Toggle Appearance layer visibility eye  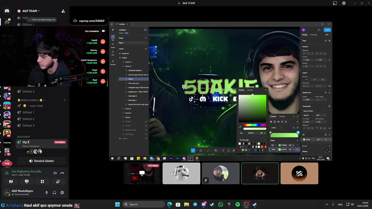[x=325, y=93]
